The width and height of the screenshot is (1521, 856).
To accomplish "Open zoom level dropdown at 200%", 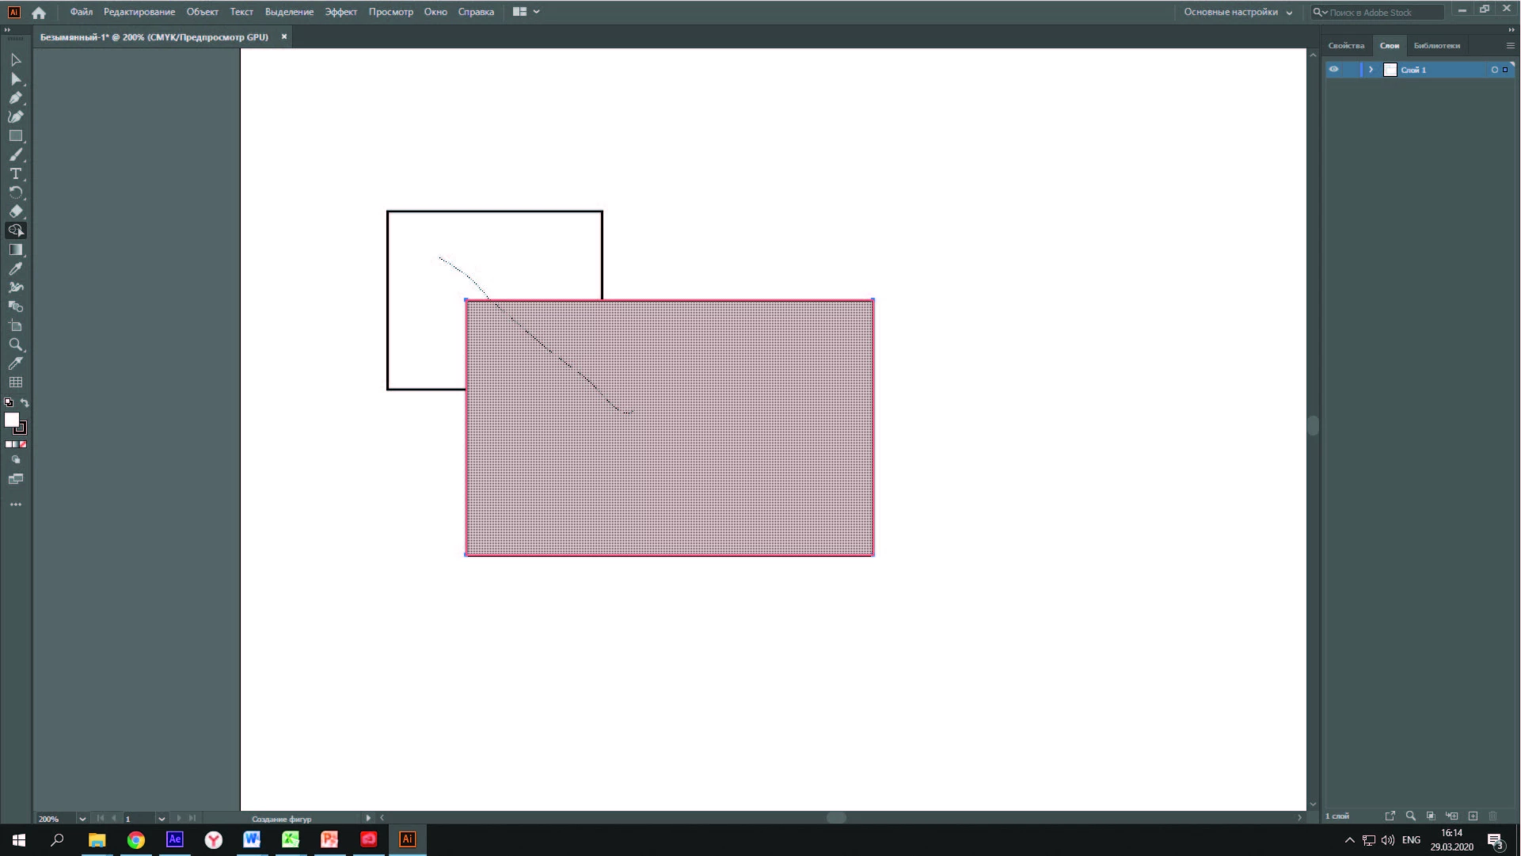I will click(x=82, y=819).
